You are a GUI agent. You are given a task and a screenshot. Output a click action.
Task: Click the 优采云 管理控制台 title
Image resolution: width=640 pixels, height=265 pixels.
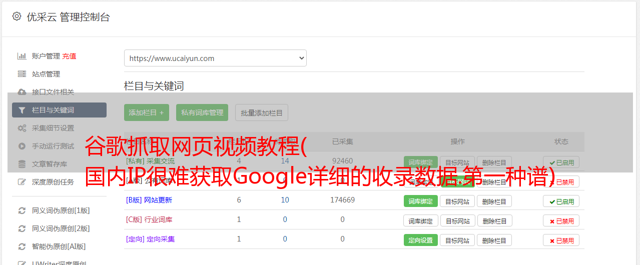click(x=68, y=17)
